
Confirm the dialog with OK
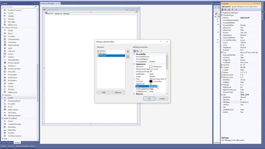(x=149, y=99)
